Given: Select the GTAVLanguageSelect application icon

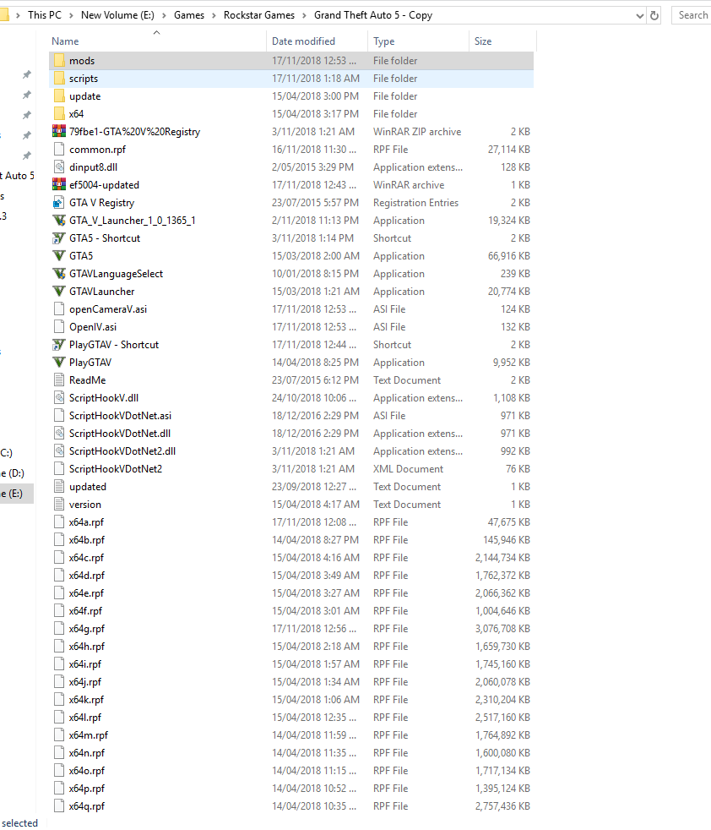Looking at the screenshot, I should [59, 274].
